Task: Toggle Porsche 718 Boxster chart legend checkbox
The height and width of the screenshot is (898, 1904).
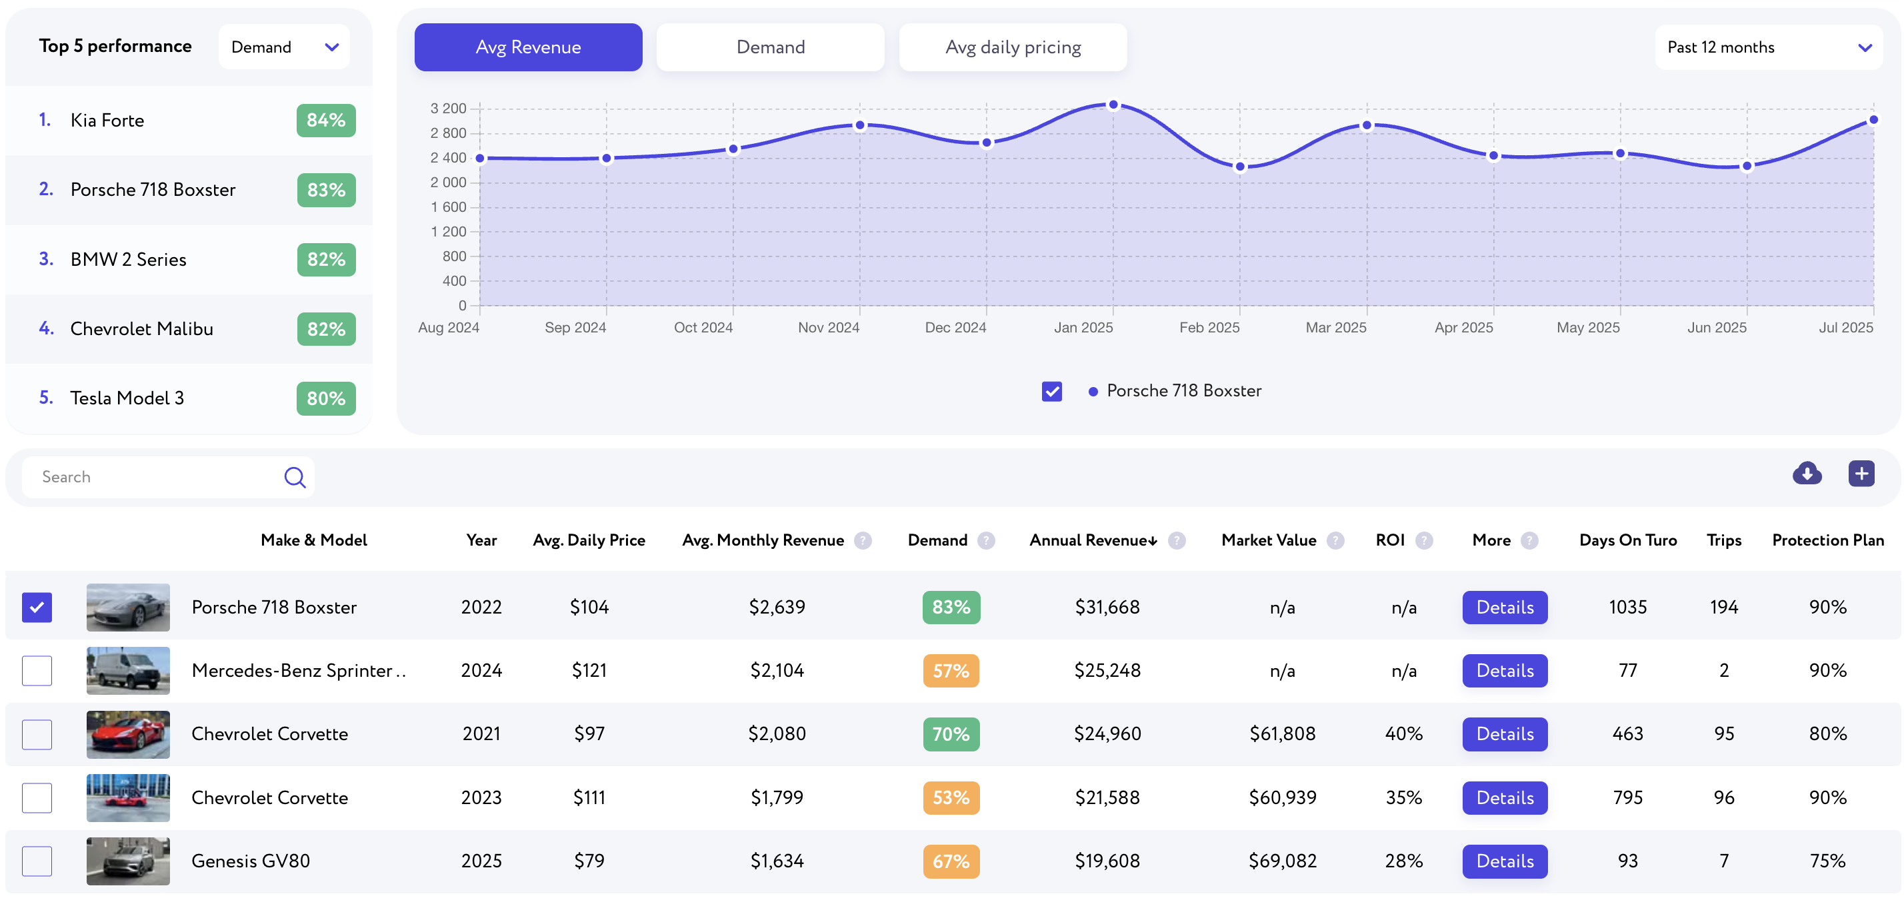Action: pyautogui.click(x=1051, y=392)
